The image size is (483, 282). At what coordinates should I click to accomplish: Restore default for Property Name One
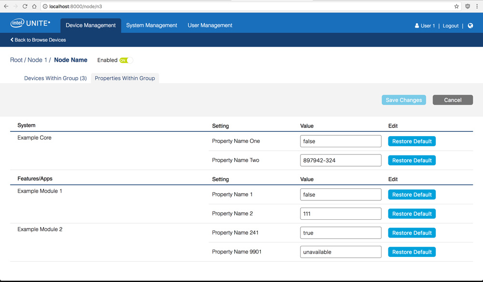coord(412,141)
